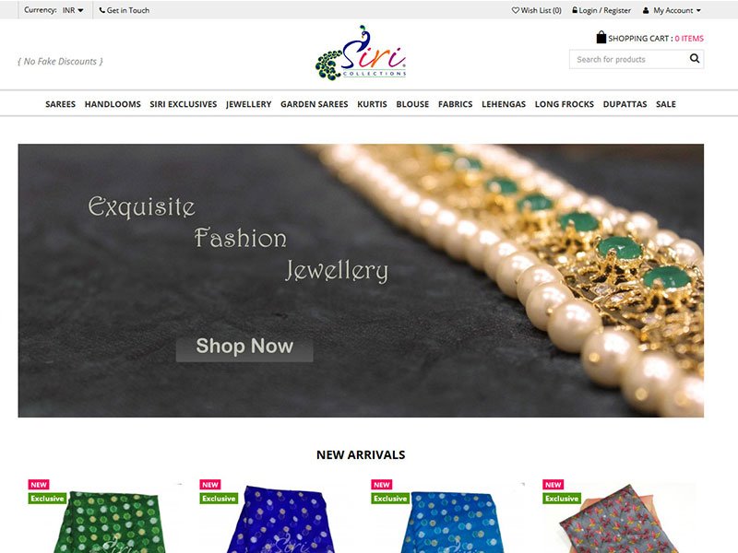
Task: Click the Login / Register link
Action: coord(605,10)
